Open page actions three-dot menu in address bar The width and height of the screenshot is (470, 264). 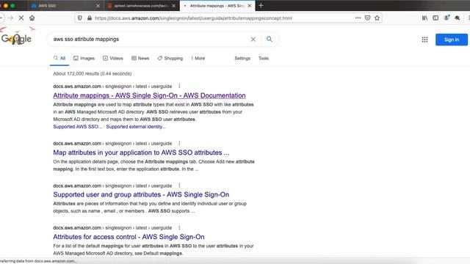tap(358, 18)
